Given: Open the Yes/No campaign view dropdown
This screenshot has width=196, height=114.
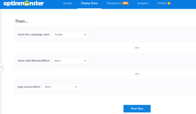Looking at the screenshot, I should coord(70,35).
